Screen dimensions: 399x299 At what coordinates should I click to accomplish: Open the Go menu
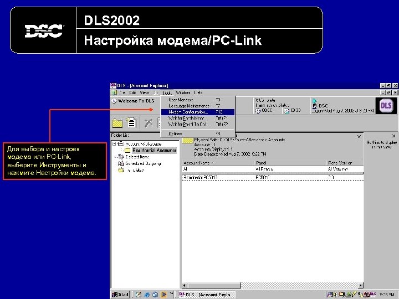pyautogui.click(x=156, y=92)
